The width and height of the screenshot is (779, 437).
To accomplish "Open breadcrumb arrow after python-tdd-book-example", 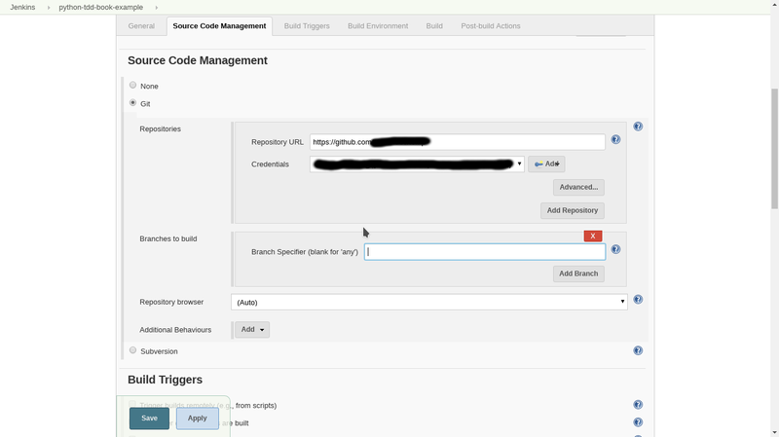I will 156,8.
